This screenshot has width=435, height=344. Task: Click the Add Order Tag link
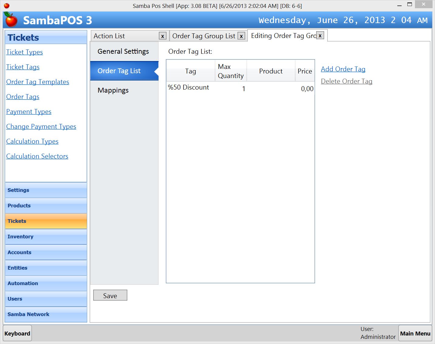(343, 69)
